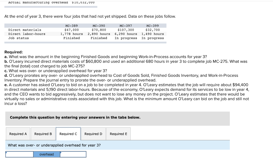Viewport: 273px width, 159px height.
Task: Click the red answer marker in the right input
Action: tap(61, 152)
